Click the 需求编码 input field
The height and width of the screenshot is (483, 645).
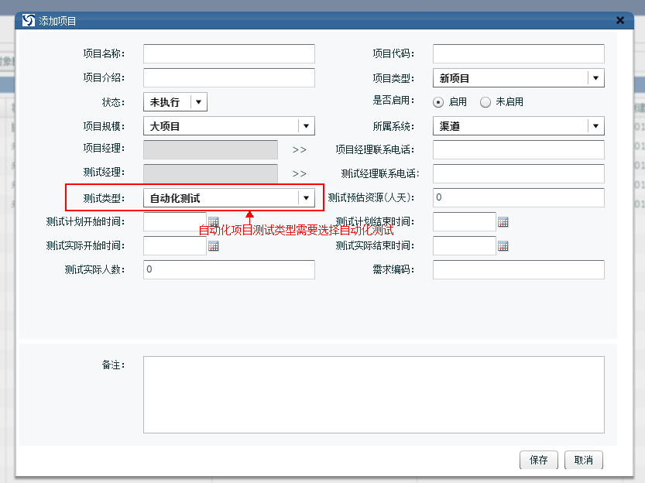coord(518,269)
